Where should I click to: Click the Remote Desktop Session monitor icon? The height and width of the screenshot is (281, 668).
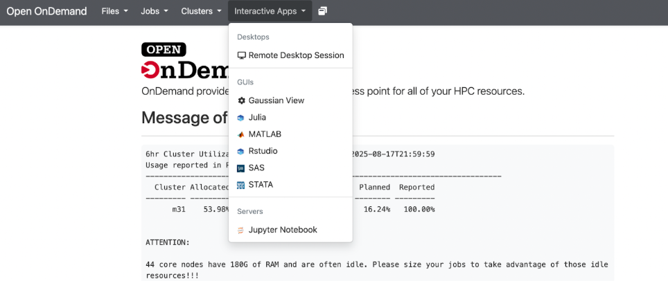point(241,55)
